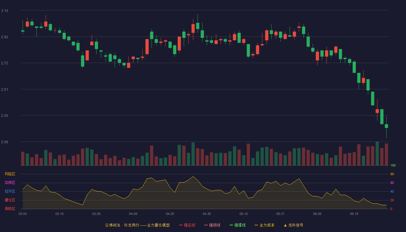Click the 04-20 date label
The image size is (406, 232).
pos(170,214)
